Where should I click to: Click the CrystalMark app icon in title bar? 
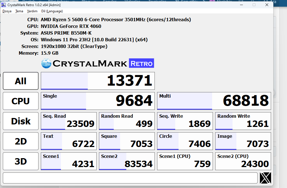tap(4, 5)
